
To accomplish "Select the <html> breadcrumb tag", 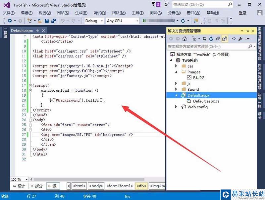I will pos(79,186).
